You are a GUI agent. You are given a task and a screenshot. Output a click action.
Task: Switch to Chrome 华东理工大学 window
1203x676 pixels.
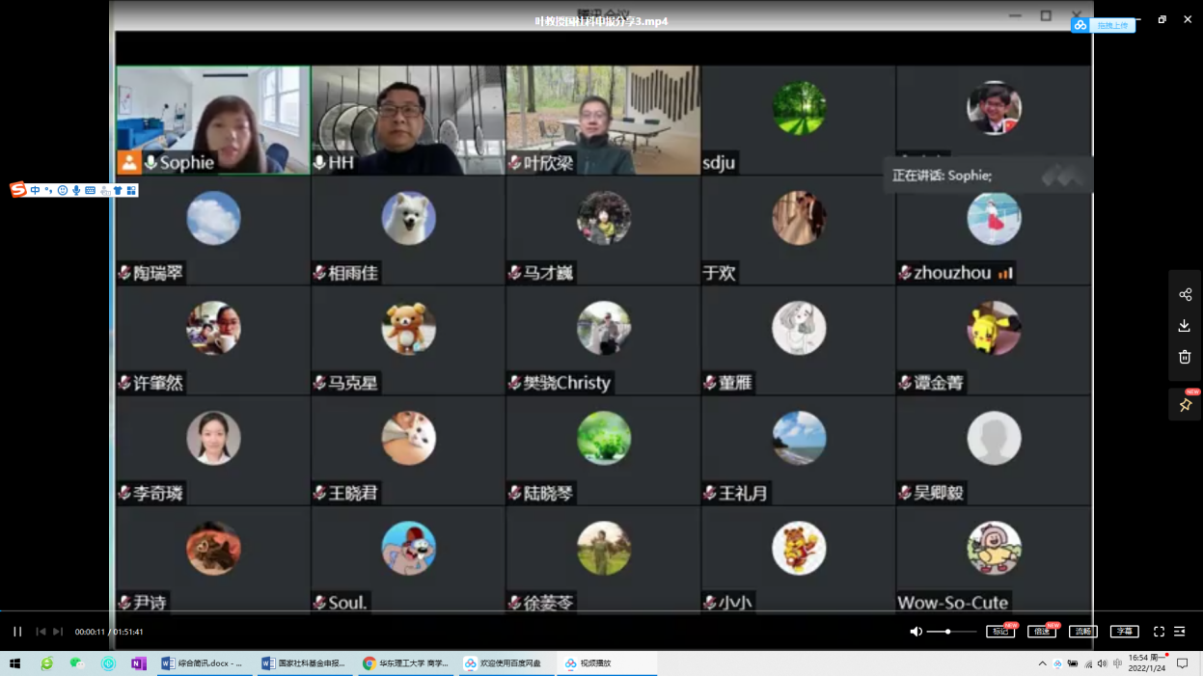point(406,663)
